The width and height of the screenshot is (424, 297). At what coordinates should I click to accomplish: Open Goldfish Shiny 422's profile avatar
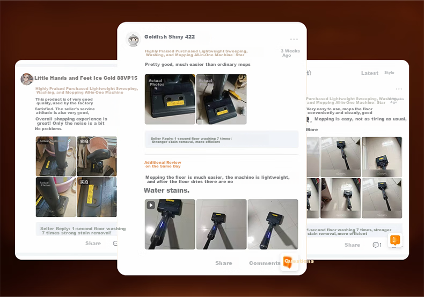point(133,40)
